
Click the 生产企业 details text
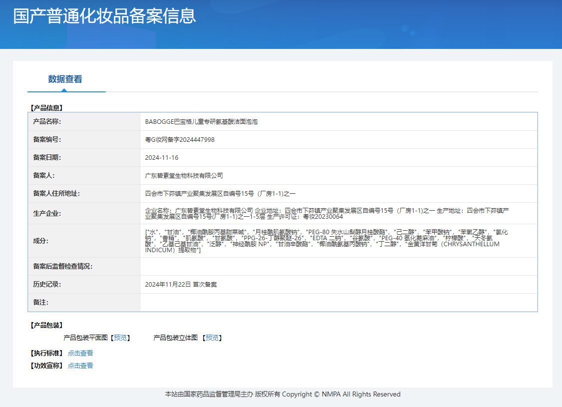click(327, 214)
